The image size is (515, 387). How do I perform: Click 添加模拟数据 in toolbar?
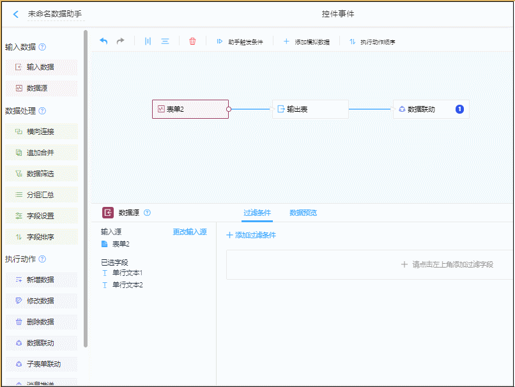306,42
